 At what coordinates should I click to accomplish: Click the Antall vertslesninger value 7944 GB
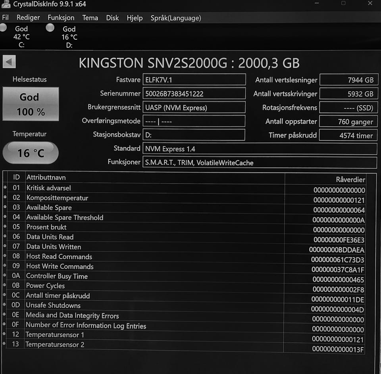(349, 80)
